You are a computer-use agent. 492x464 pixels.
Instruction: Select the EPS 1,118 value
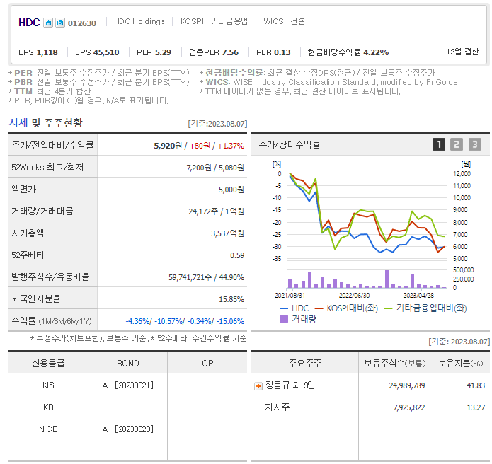tap(38, 52)
